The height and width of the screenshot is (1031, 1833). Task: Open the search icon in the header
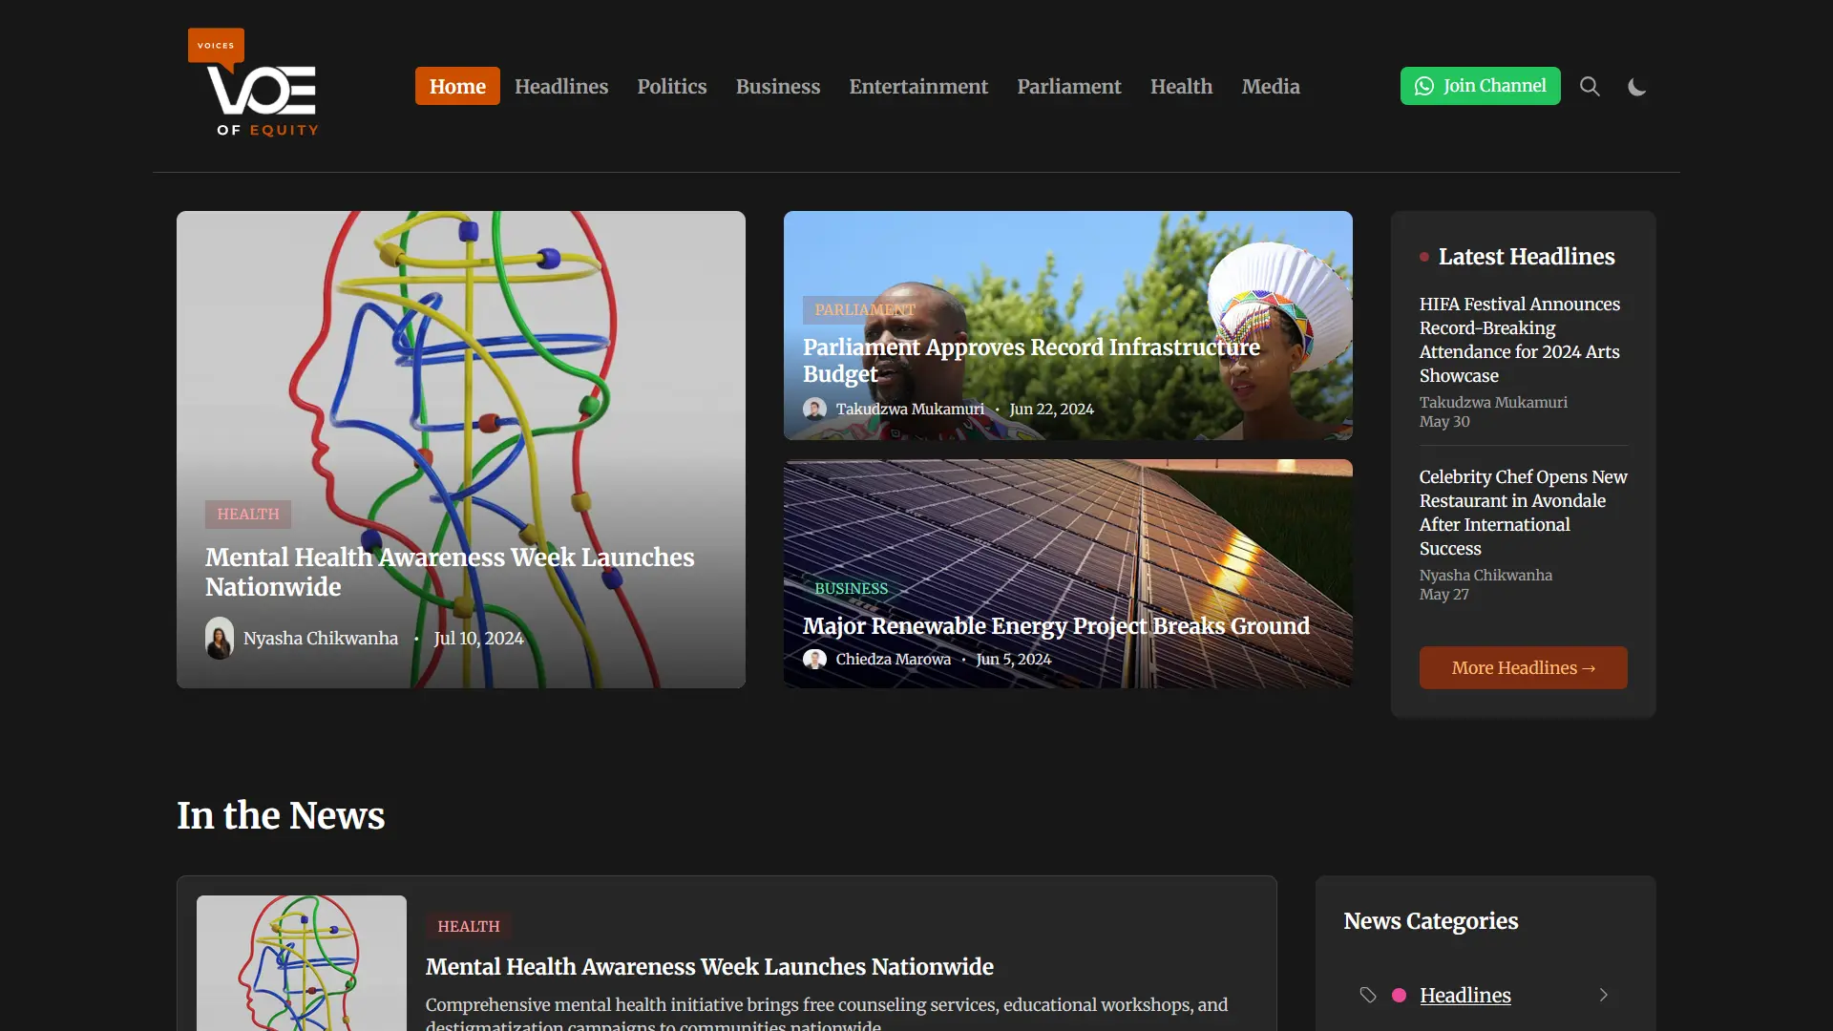[1589, 86]
